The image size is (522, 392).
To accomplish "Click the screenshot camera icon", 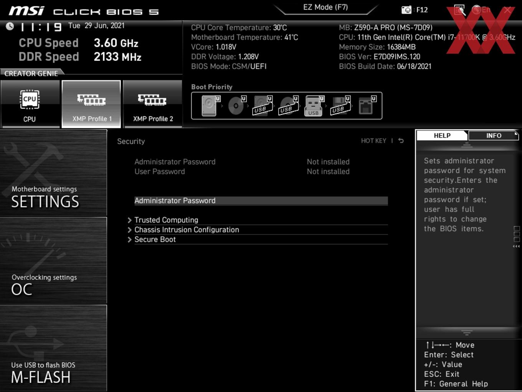I will (x=406, y=10).
